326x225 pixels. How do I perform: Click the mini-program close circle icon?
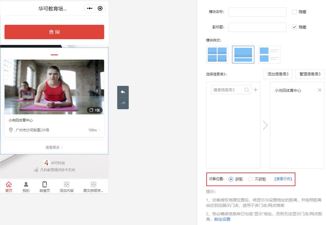[100, 8]
